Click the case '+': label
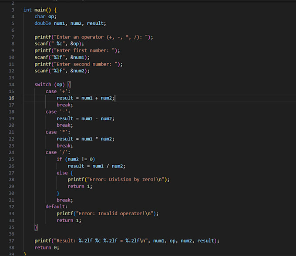This screenshot has height=256, width=296. click(x=58, y=92)
